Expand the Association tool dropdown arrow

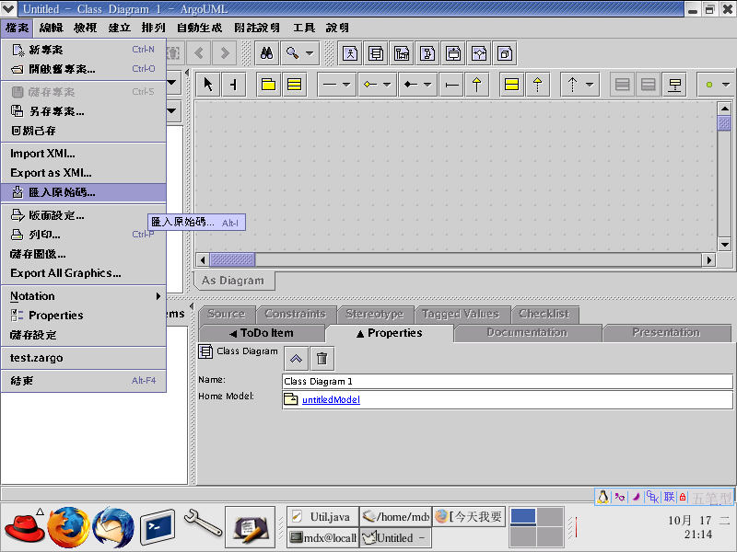click(x=347, y=85)
